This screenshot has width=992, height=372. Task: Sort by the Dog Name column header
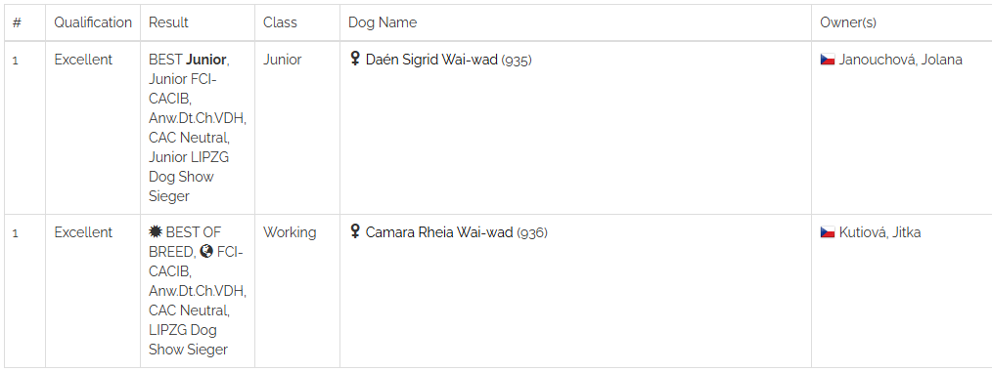point(383,22)
